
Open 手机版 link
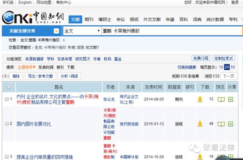pos(8,3)
